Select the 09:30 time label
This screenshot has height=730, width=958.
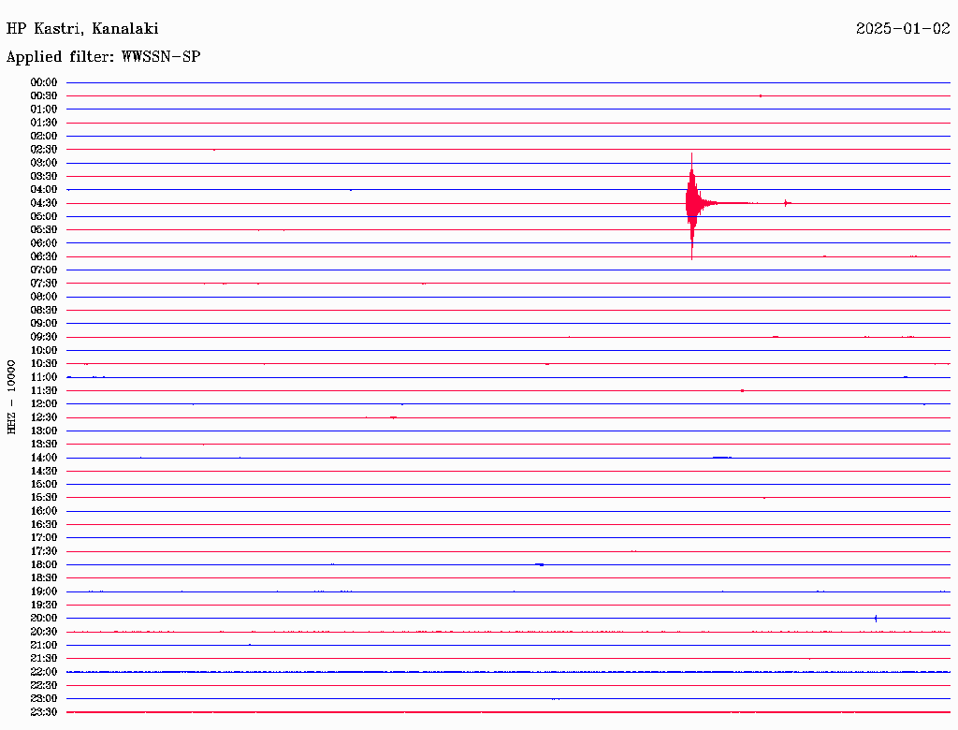tap(44, 337)
